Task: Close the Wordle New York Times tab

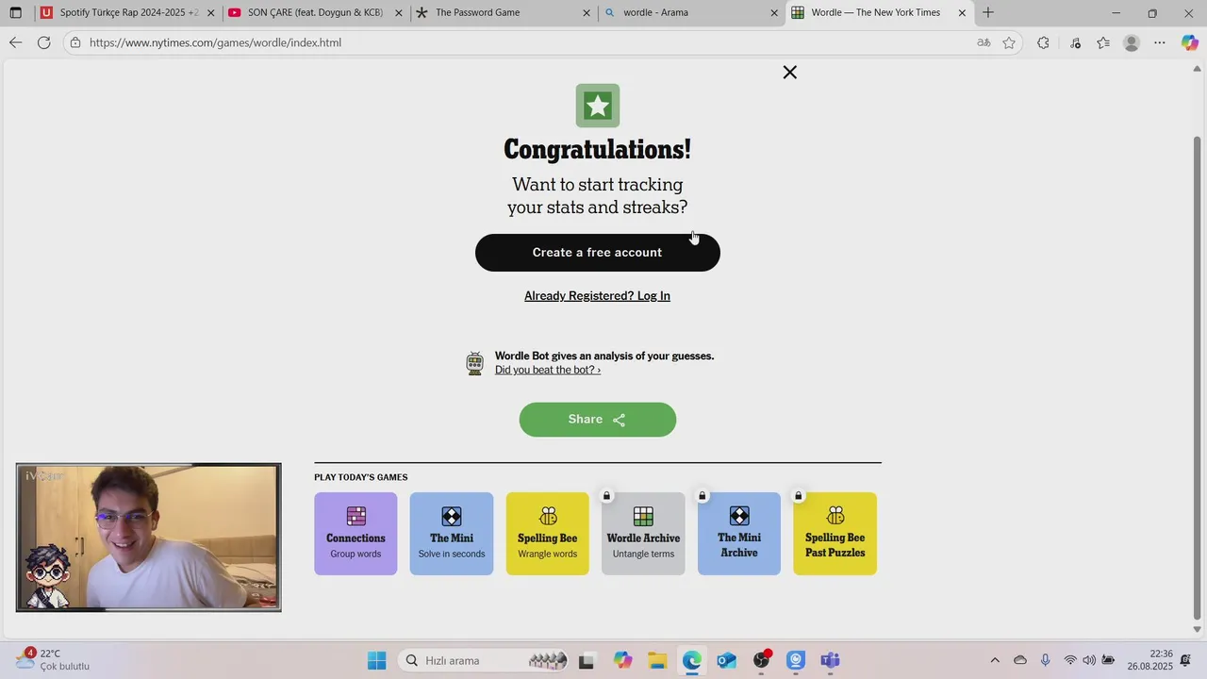Action: (962, 13)
